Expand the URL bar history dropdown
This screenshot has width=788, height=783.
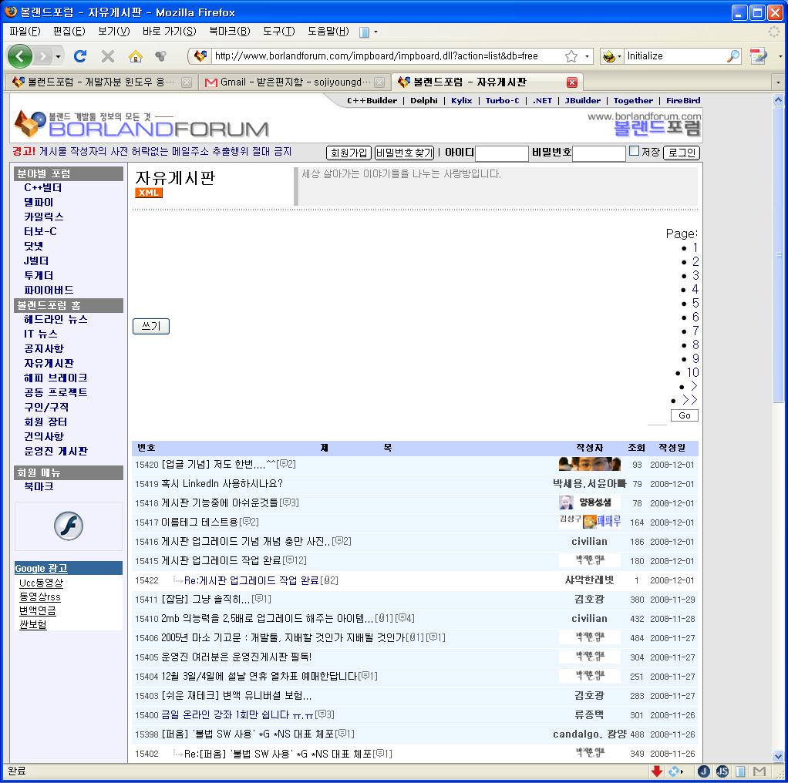coord(587,56)
